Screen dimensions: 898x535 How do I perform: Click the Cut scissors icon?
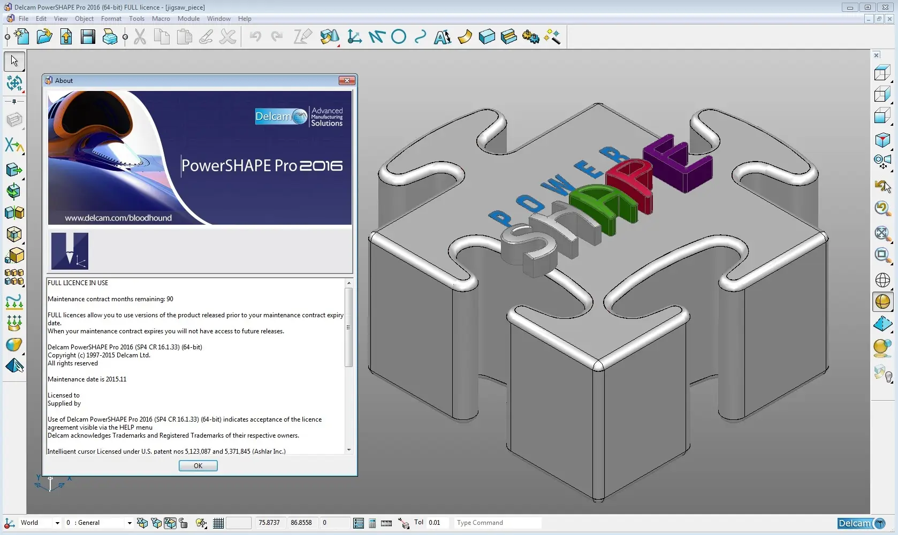[x=140, y=37]
